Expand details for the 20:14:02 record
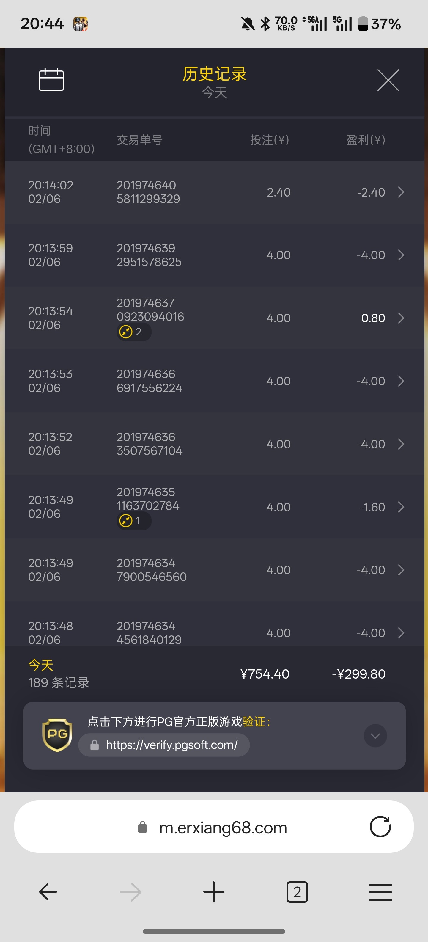Image resolution: width=428 pixels, height=942 pixels. [x=401, y=192]
